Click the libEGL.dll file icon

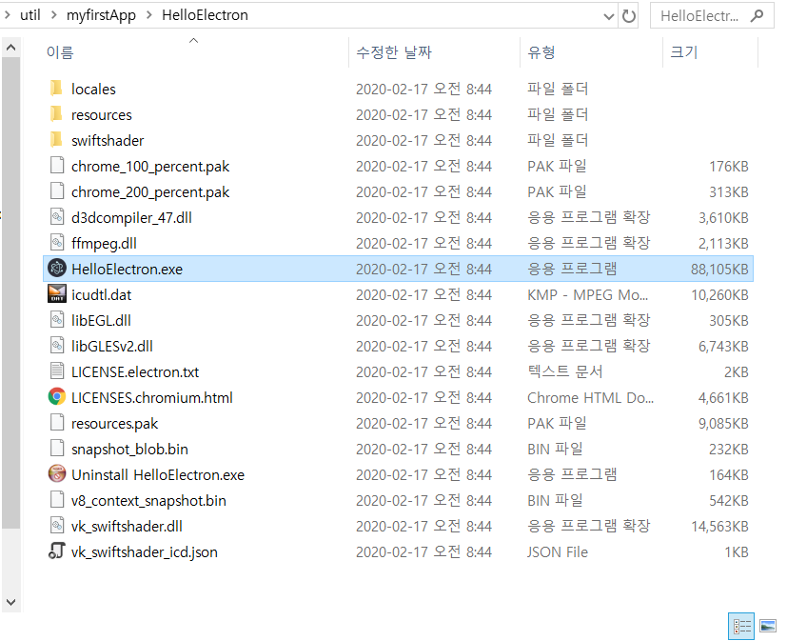pyautogui.click(x=57, y=319)
